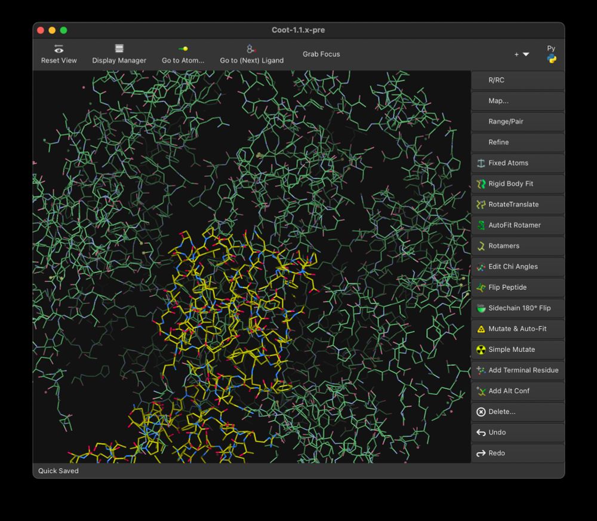Viewport: 597px width, 521px height.
Task: Click the Reset View eye icon
Action: pyautogui.click(x=59, y=49)
